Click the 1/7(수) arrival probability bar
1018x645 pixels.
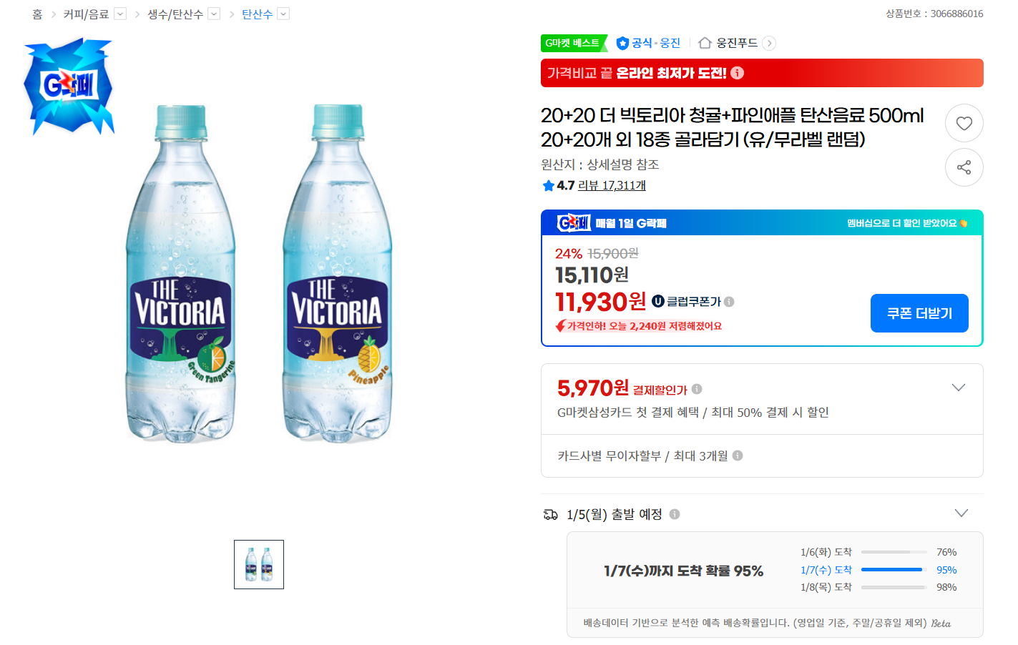pyautogui.click(x=893, y=569)
